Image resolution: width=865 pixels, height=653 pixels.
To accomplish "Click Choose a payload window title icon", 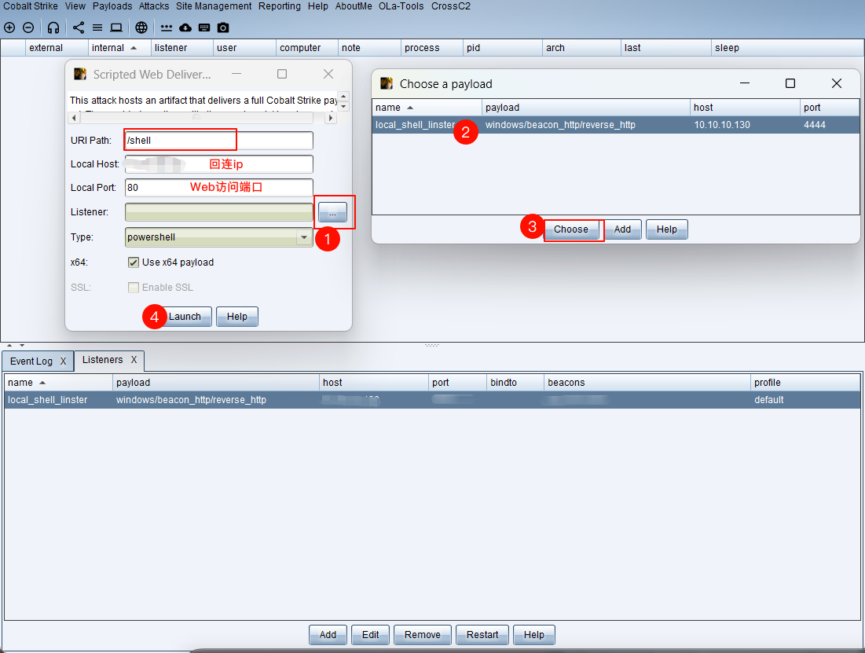I will point(387,83).
